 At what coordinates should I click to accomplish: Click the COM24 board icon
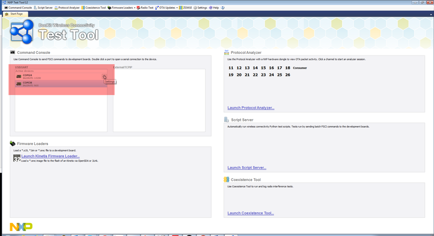[x=19, y=77]
